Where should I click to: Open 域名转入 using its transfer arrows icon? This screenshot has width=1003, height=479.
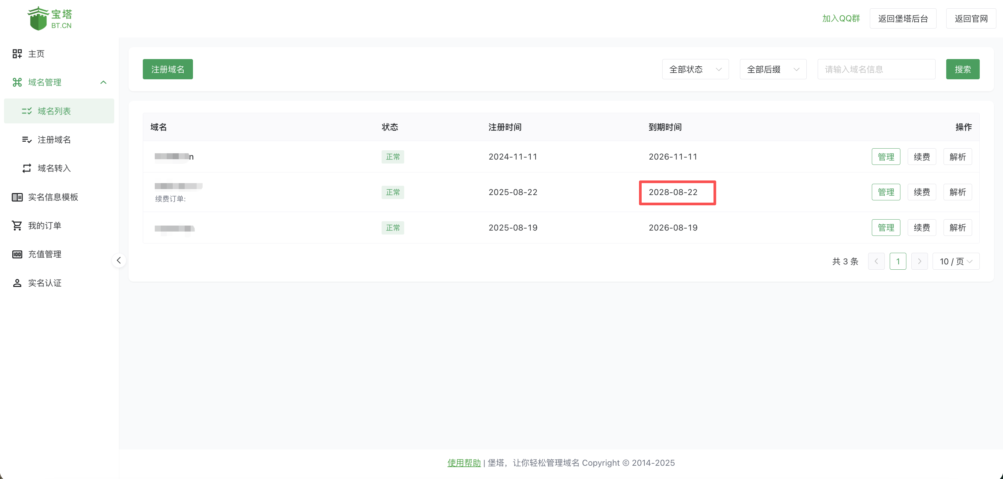pyautogui.click(x=27, y=169)
